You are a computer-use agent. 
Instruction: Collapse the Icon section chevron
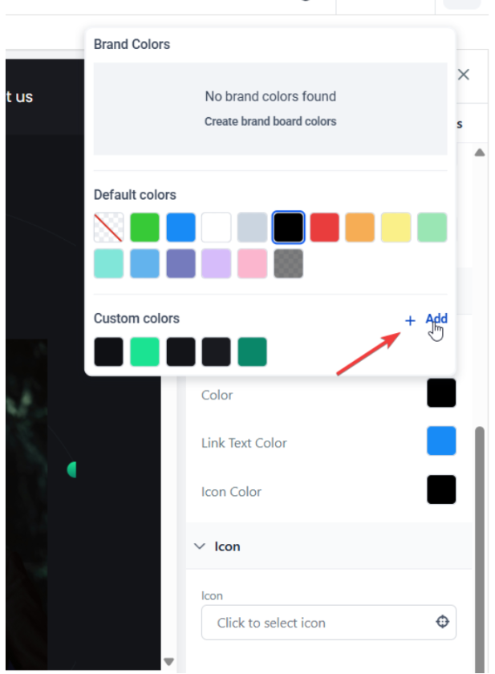click(200, 546)
